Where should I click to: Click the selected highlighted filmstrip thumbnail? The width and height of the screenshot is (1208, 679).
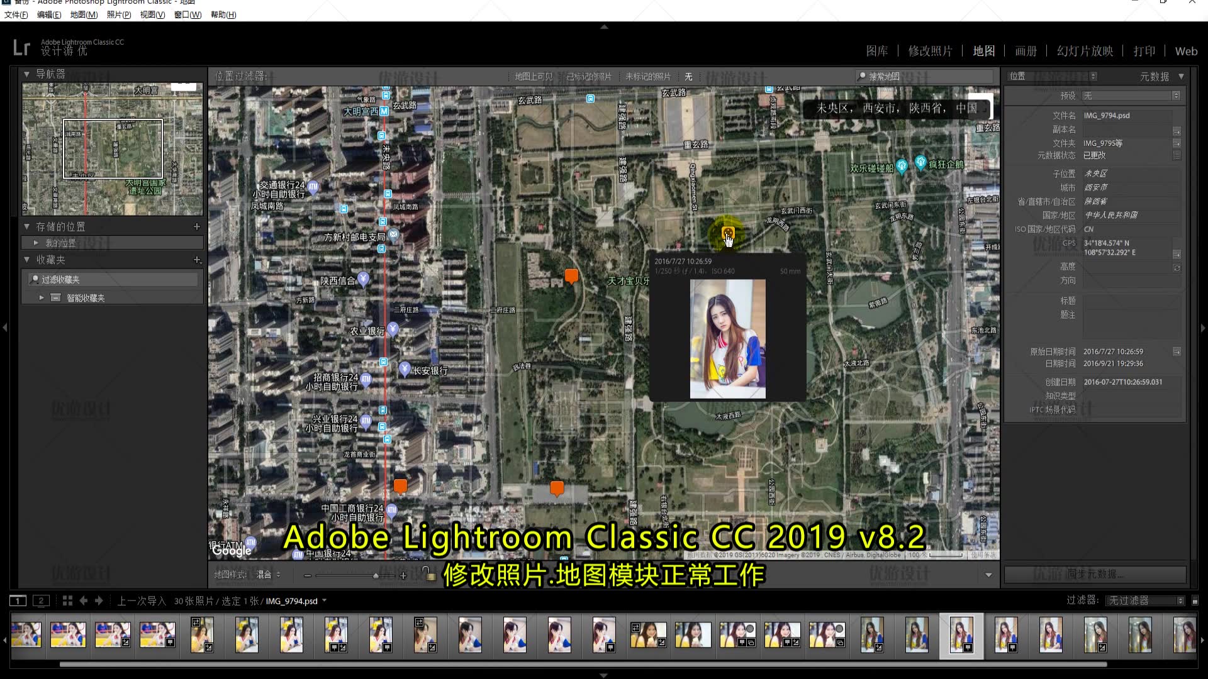point(961,635)
